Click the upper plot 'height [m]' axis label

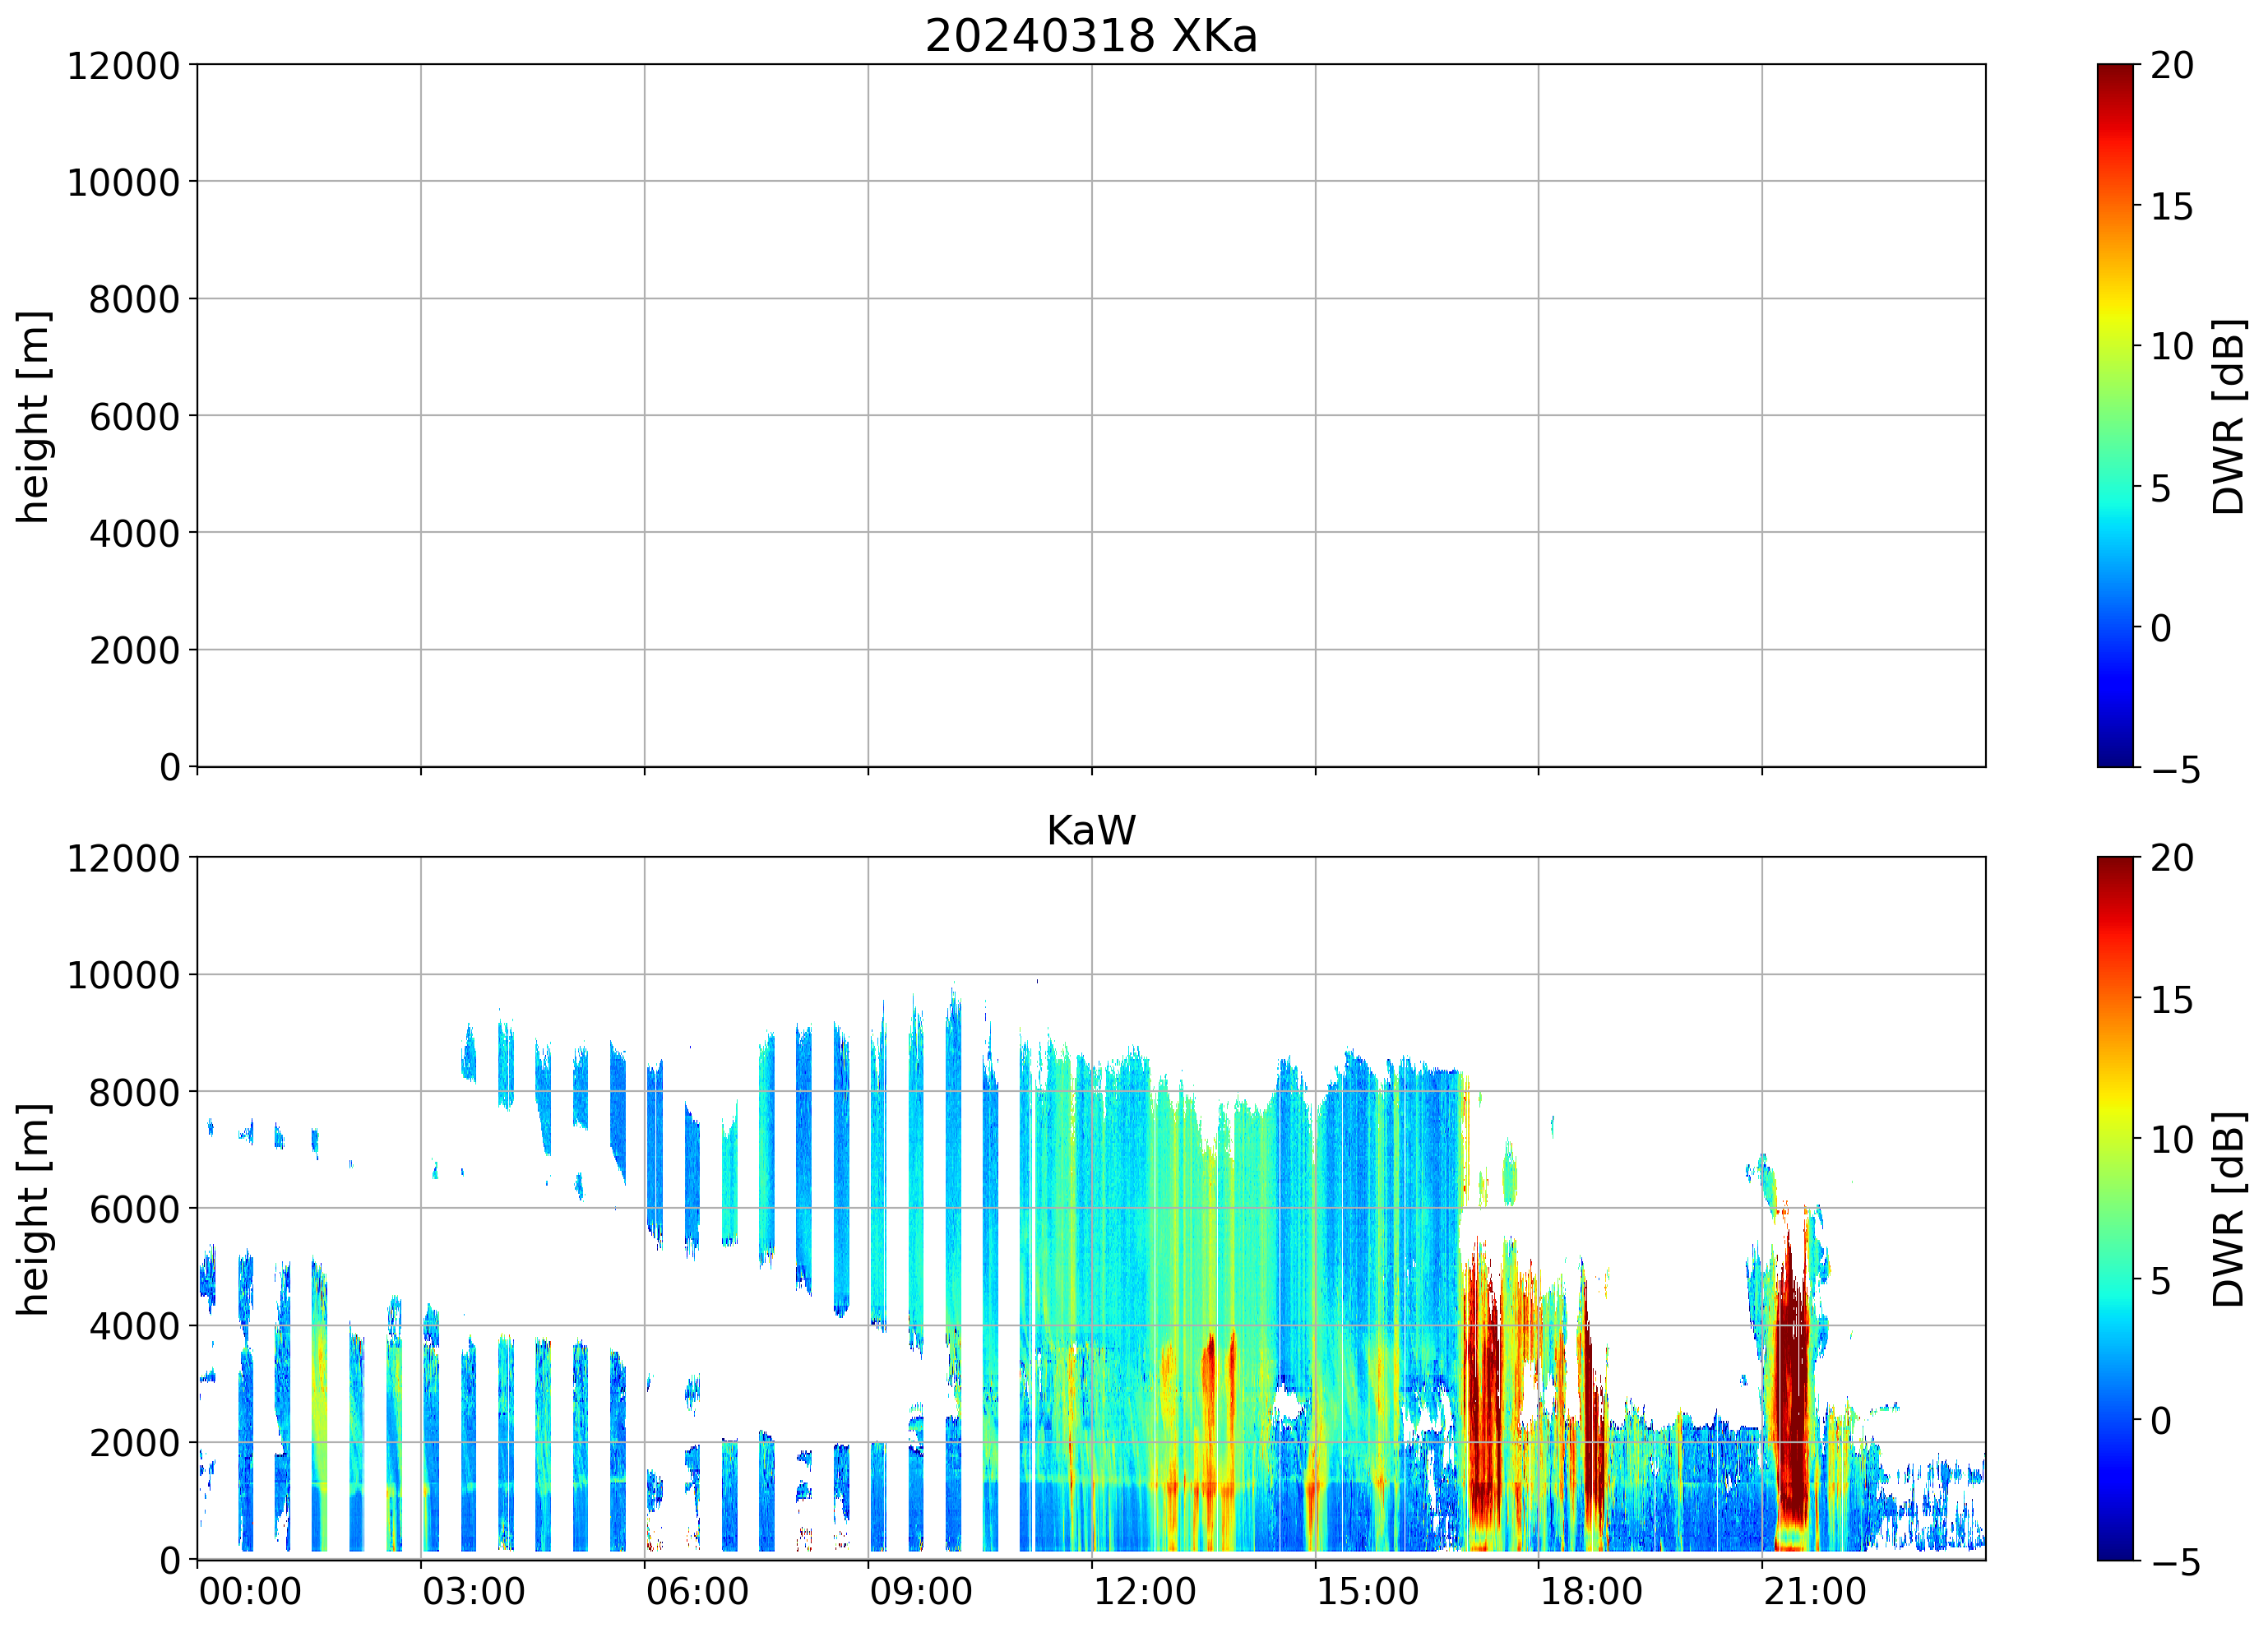(33, 416)
